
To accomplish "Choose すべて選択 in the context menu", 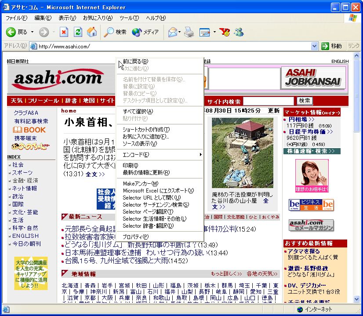I will coord(160,112).
